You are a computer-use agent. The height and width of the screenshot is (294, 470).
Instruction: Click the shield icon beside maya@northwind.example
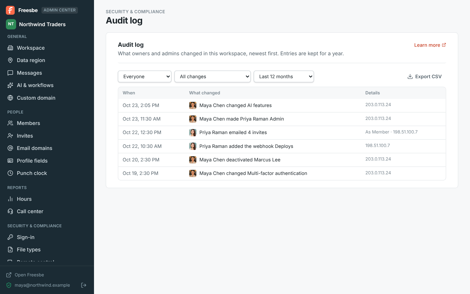point(9,285)
